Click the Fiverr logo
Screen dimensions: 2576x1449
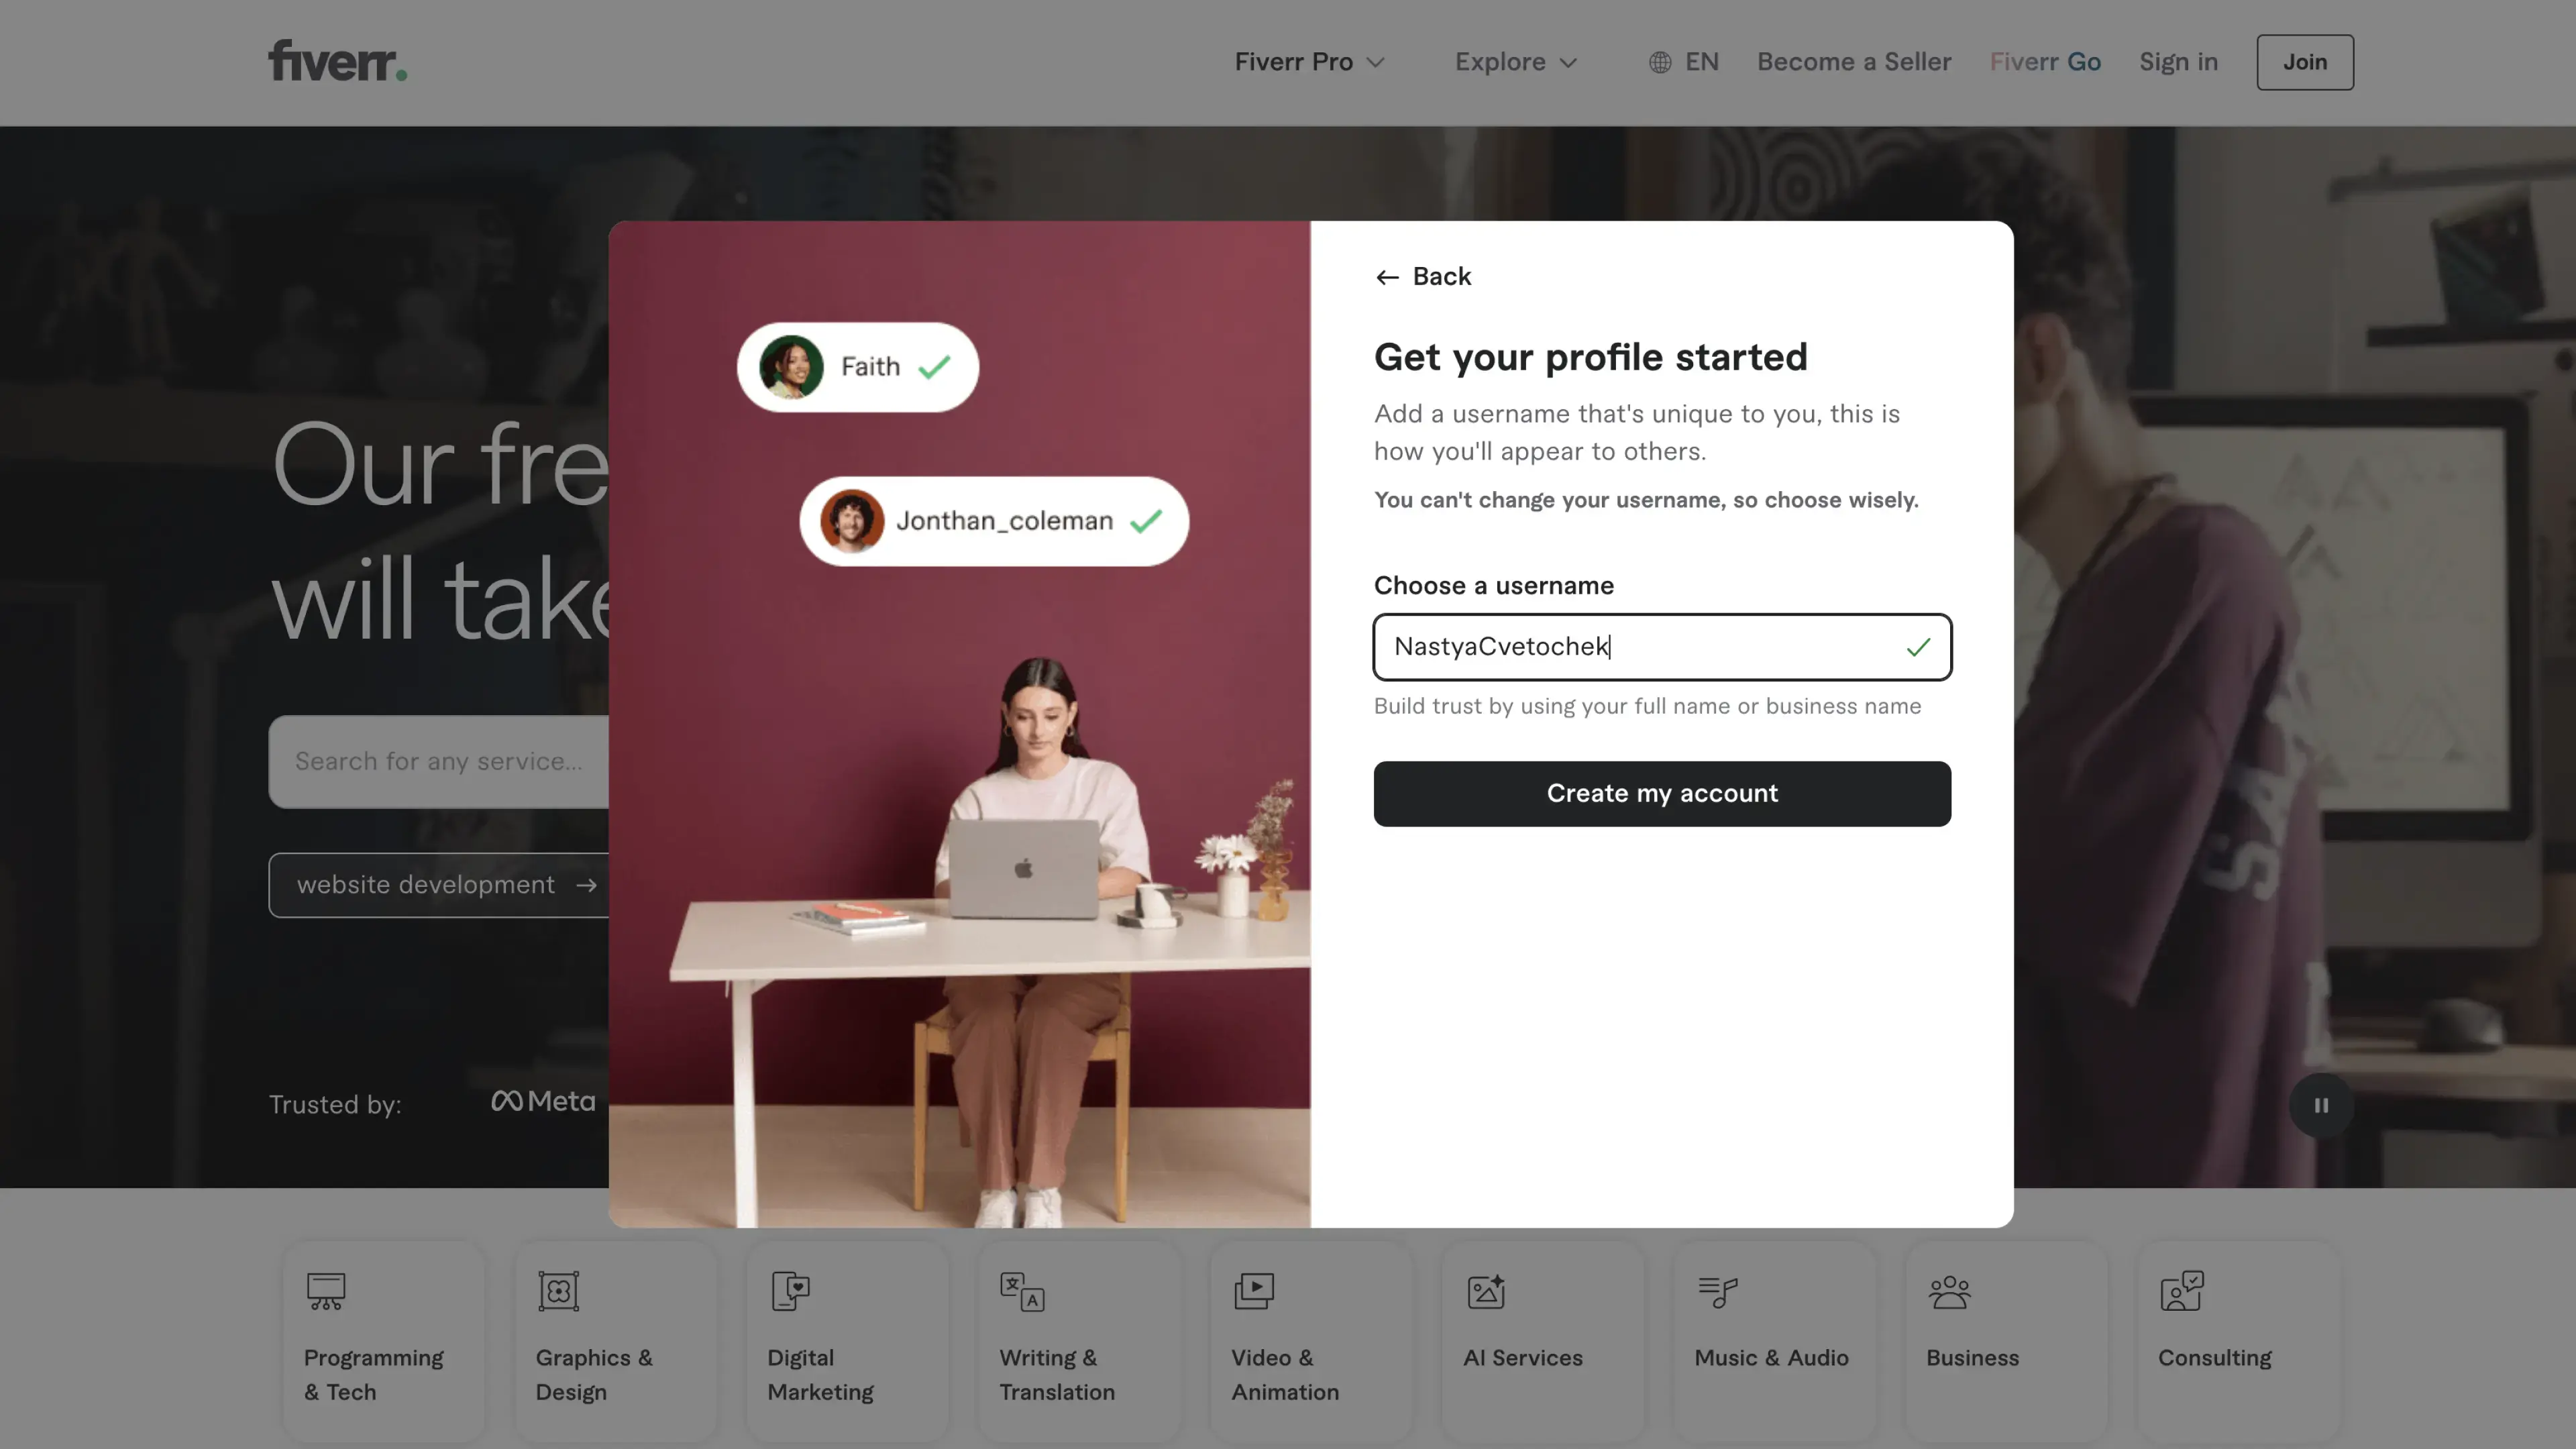click(337, 61)
